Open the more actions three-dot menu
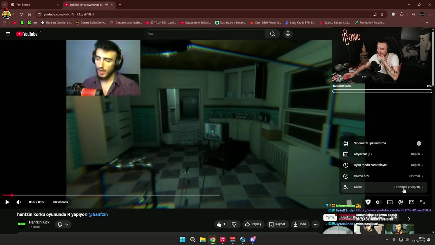The height and width of the screenshot is (245, 435). click(316, 224)
